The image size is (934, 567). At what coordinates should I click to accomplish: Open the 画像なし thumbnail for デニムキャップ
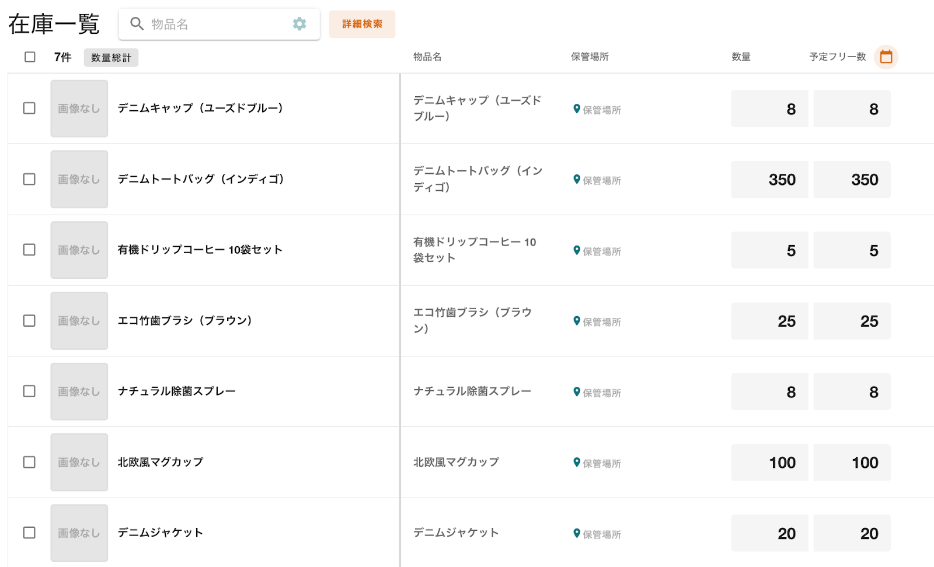click(79, 108)
